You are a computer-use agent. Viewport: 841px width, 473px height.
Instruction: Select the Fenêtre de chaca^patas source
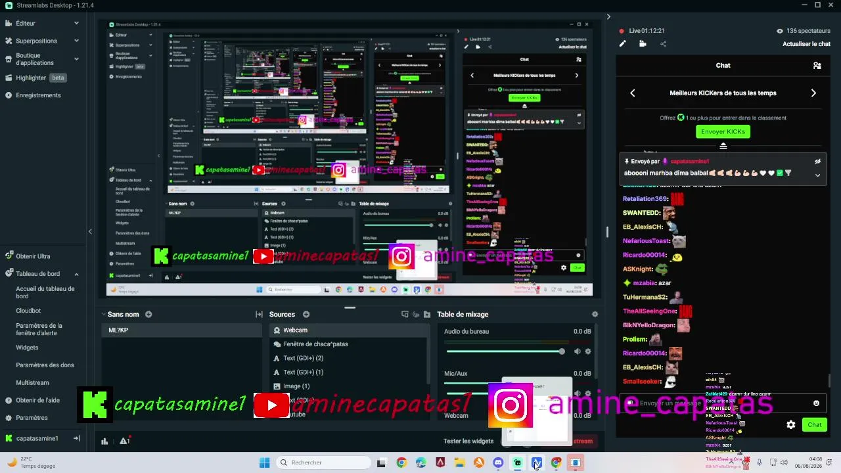tap(348, 344)
